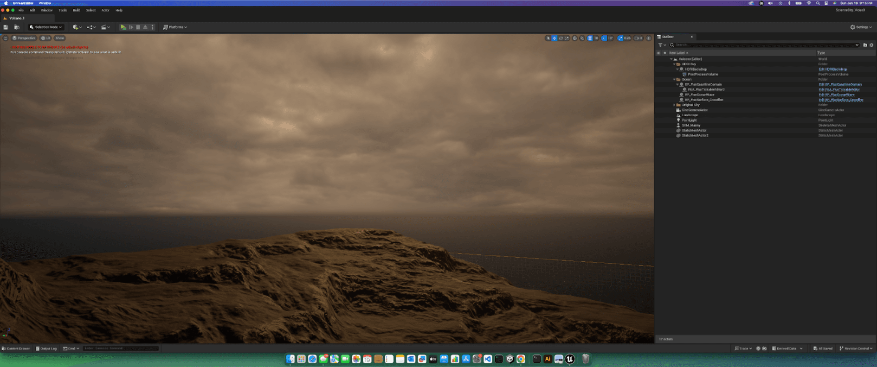Open the Selection Mode dropdown
877x367 pixels.
point(45,27)
